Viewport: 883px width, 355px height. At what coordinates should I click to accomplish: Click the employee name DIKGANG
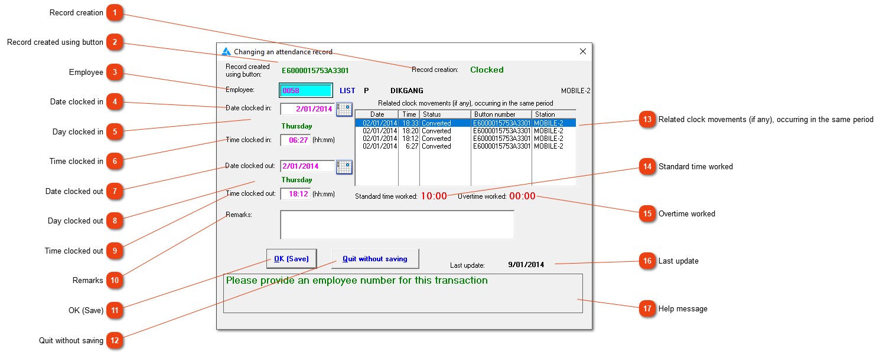[407, 91]
